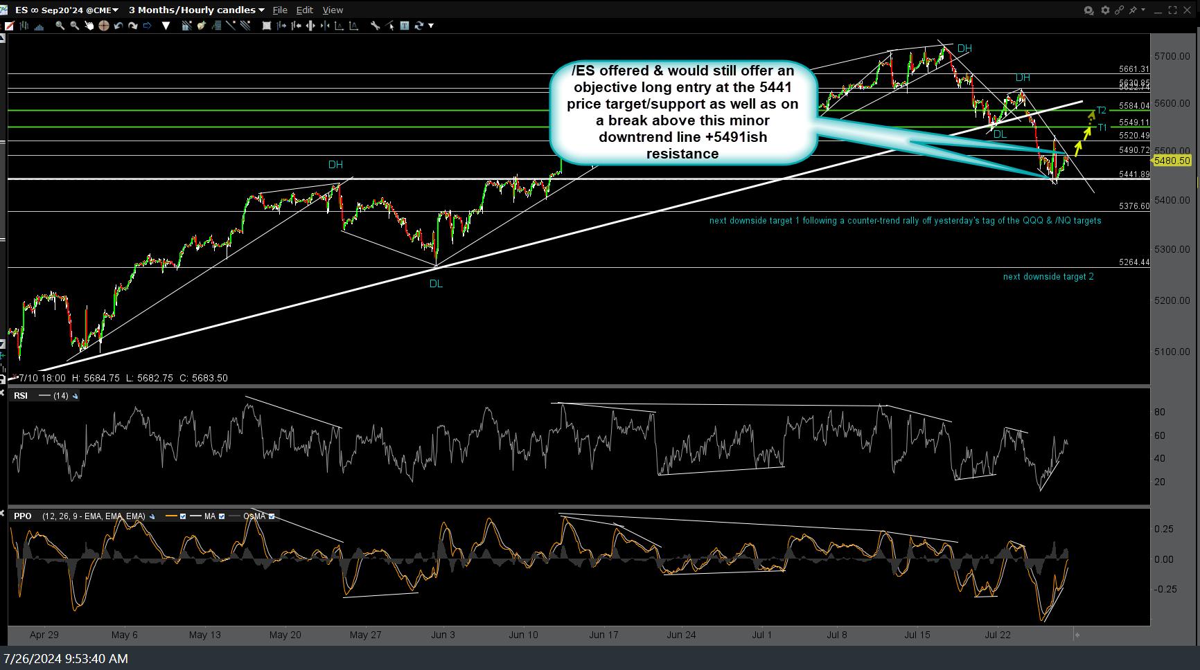Click the RSI indicator label
Image resolution: width=1200 pixels, height=670 pixels.
pyautogui.click(x=21, y=396)
